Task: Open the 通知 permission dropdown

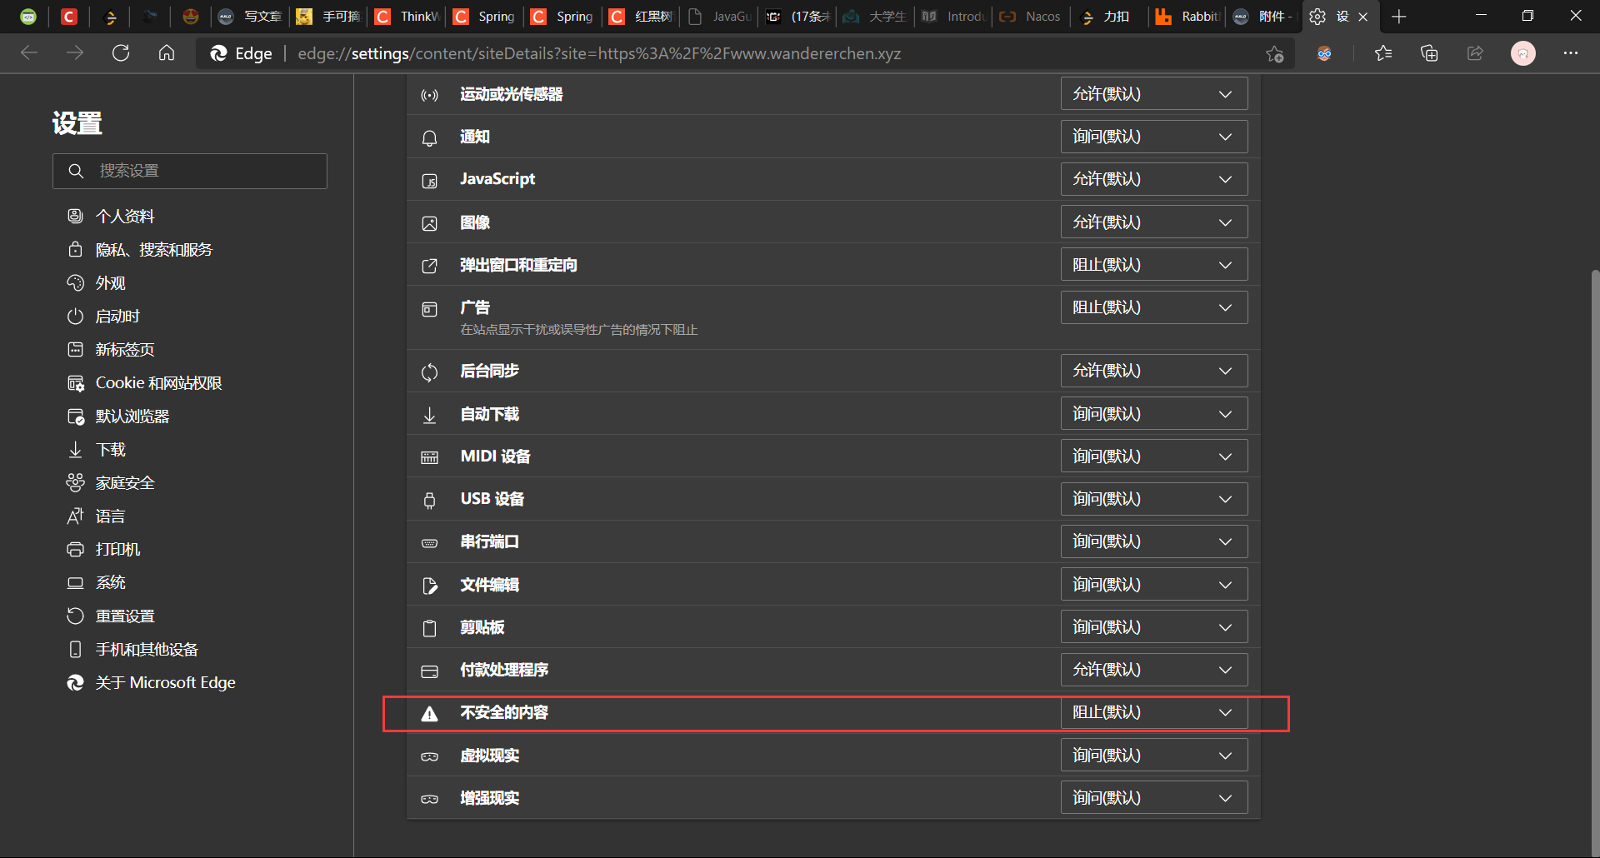Action: pyautogui.click(x=1153, y=137)
